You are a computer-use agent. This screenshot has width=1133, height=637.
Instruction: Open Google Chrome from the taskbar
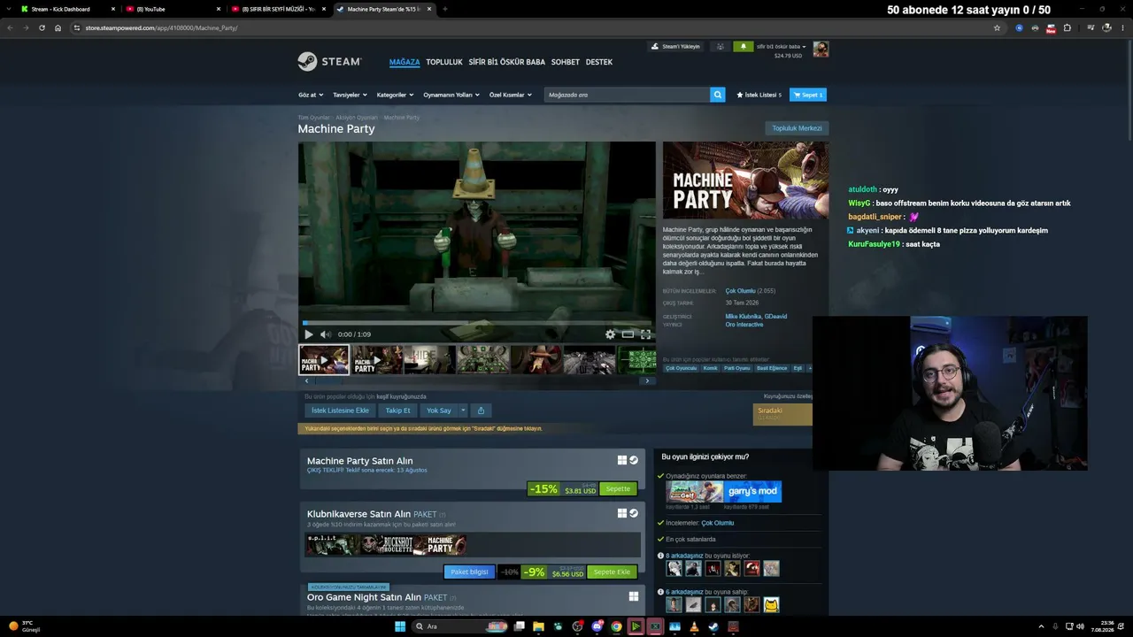(616, 626)
